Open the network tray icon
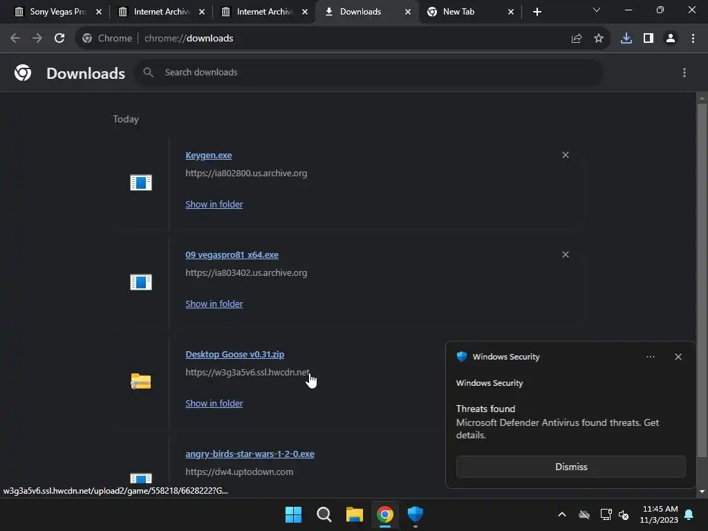The width and height of the screenshot is (708, 531). (x=606, y=514)
